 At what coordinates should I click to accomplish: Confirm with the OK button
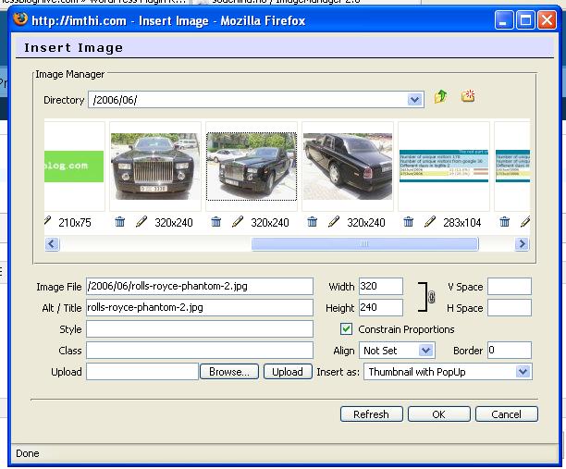coord(439,414)
